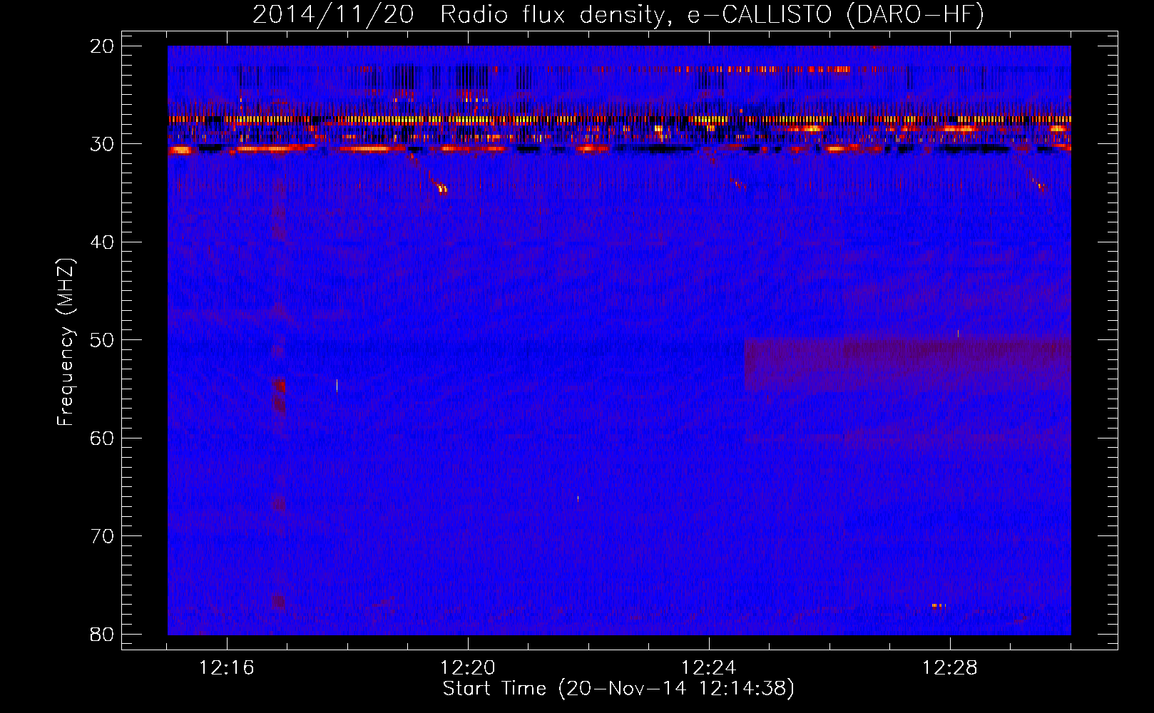
Task: Click the 12:24 time tick label
Action: (x=709, y=668)
